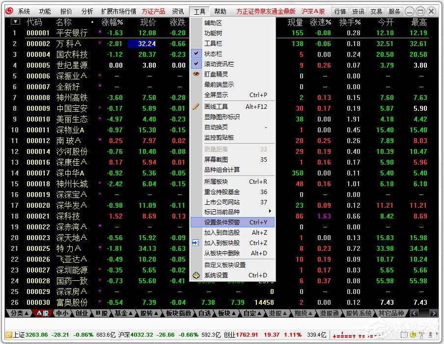Click the 交易 button
Screen dimensions: 444x344
[376, 11]
